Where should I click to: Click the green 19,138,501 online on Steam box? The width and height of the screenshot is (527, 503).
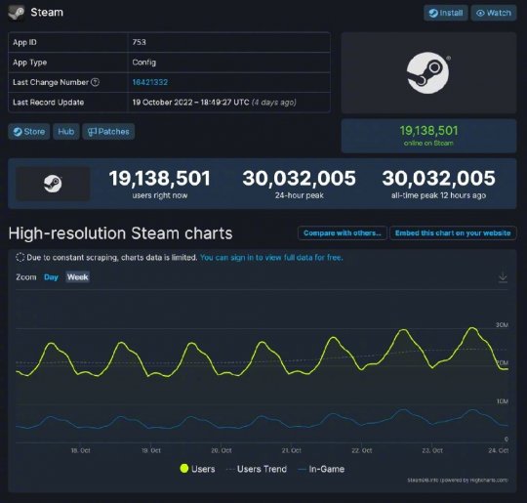click(428, 136)
